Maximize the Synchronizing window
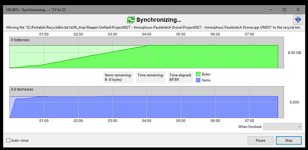308x150 pixels. 284,10
